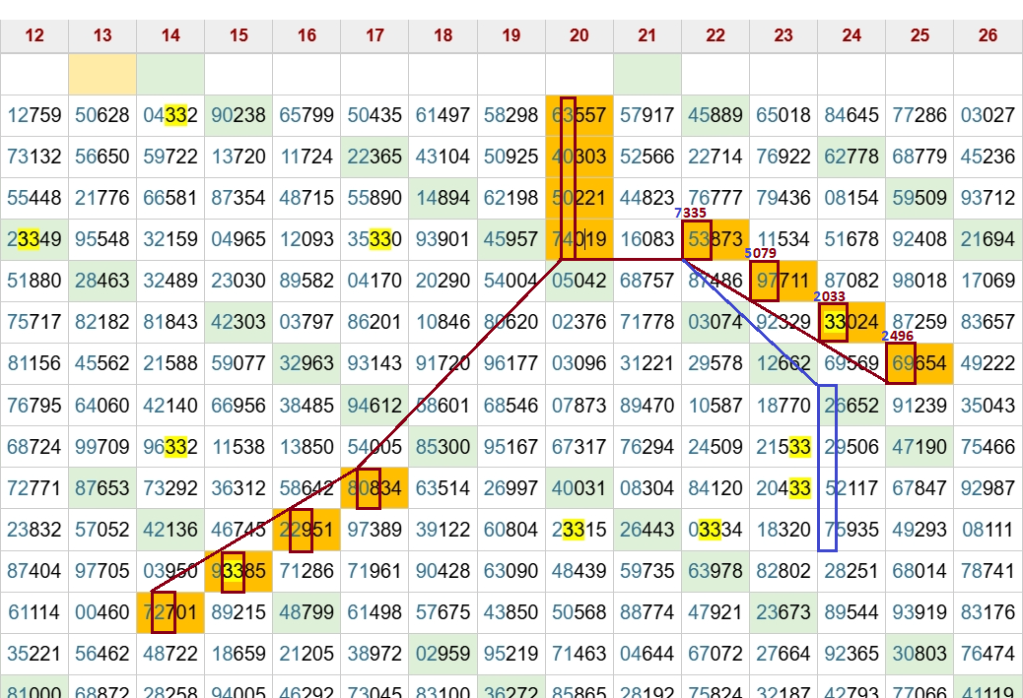The height and width of the screenshot is (698, 1023).
Task: Select the column 26 header
Action: (988, 35)
